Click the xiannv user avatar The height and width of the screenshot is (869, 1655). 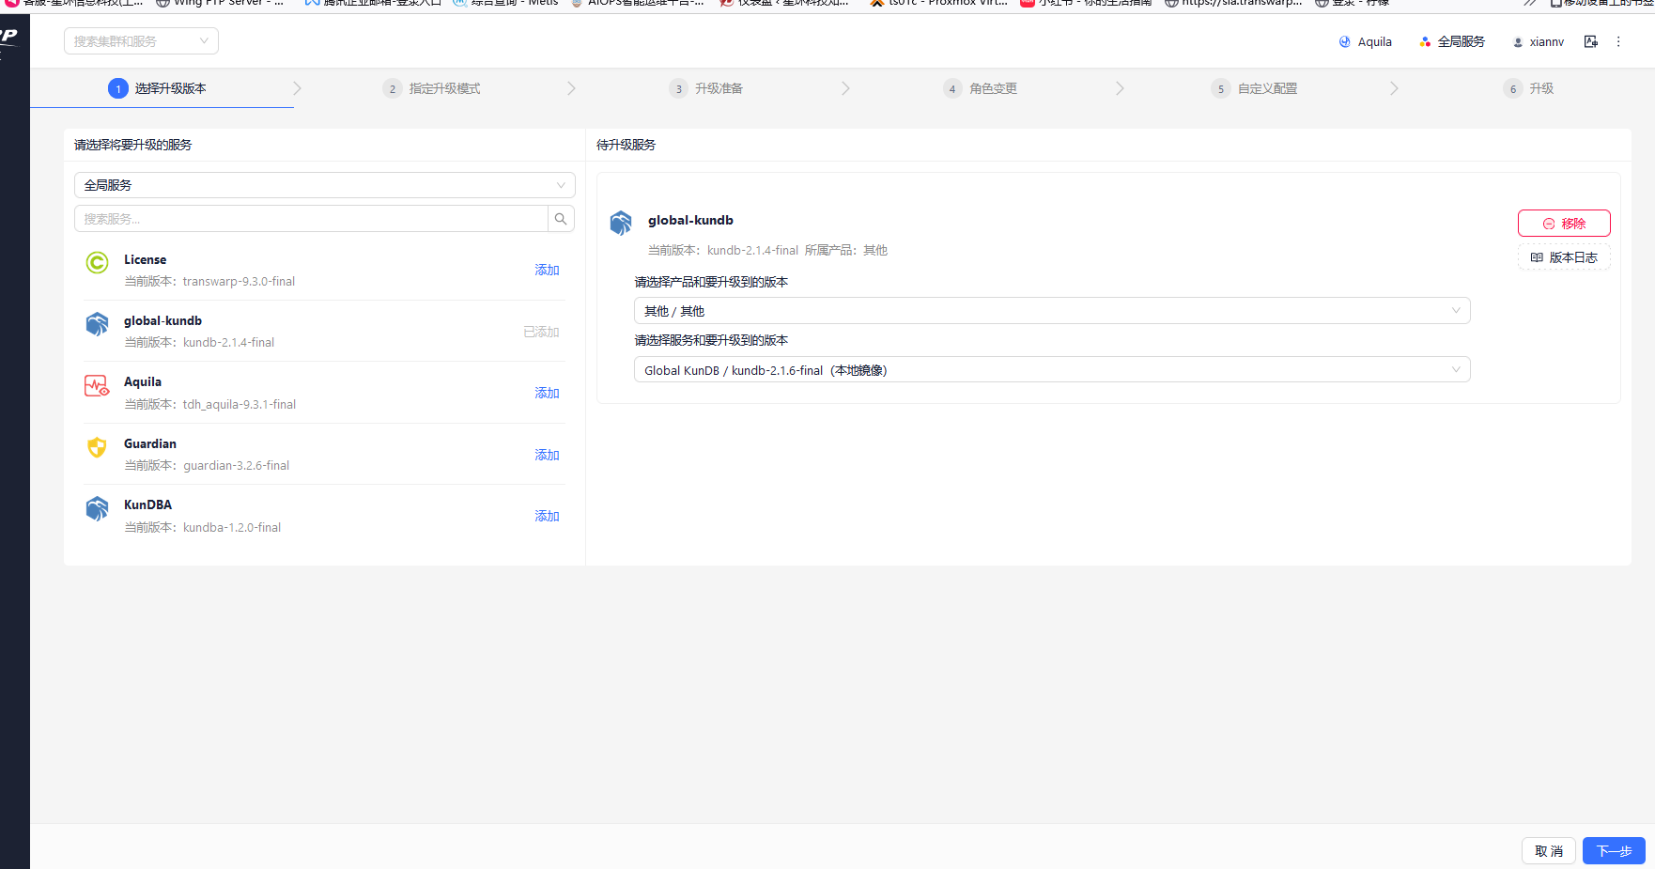click(1518, 42)
